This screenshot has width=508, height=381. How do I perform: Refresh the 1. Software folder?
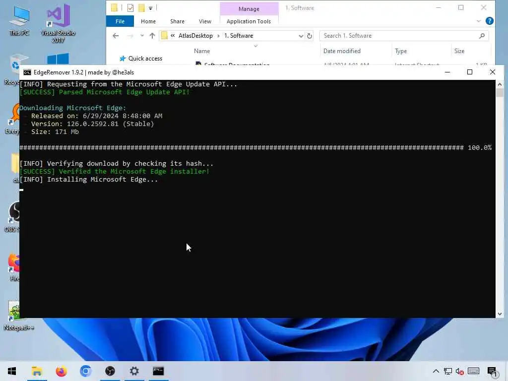pyautogui.click(x=310, y=36)
